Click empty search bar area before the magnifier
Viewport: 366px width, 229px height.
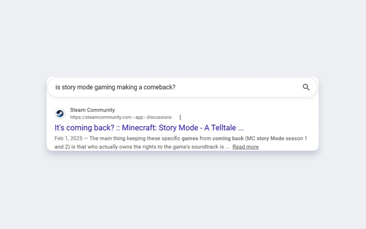click(x=238, y=87)
